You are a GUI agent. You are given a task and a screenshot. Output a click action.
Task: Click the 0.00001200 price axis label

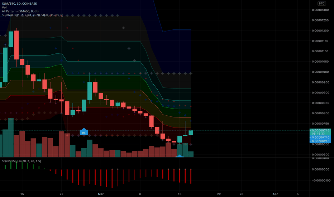pos(320,31)
